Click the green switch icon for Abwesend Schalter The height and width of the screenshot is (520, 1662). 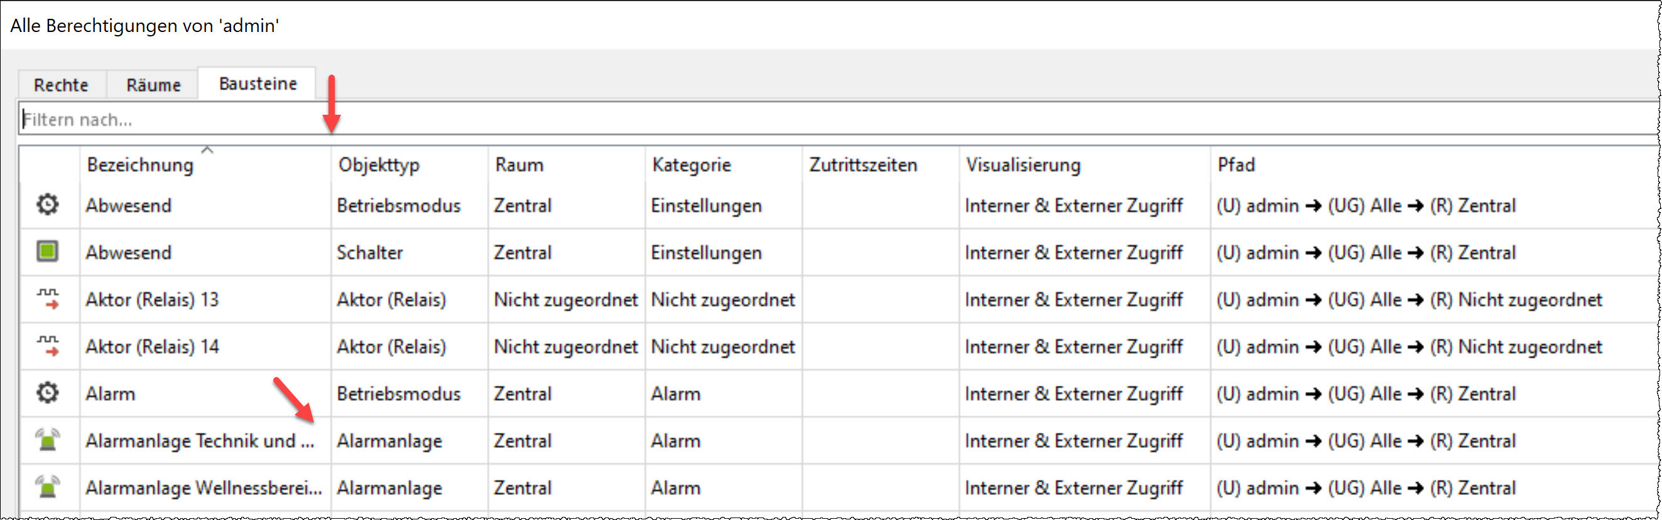tap(47, 252)
